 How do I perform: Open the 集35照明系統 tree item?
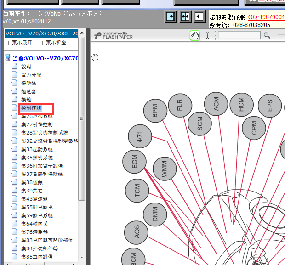[37, 158]
